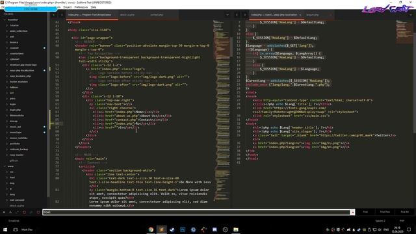Click right pane next tab arrow

click(x=244, y=15)
